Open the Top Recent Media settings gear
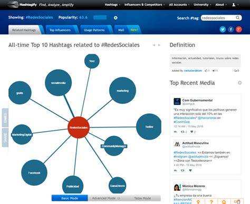The image size is (250, 204). [239, 83]
